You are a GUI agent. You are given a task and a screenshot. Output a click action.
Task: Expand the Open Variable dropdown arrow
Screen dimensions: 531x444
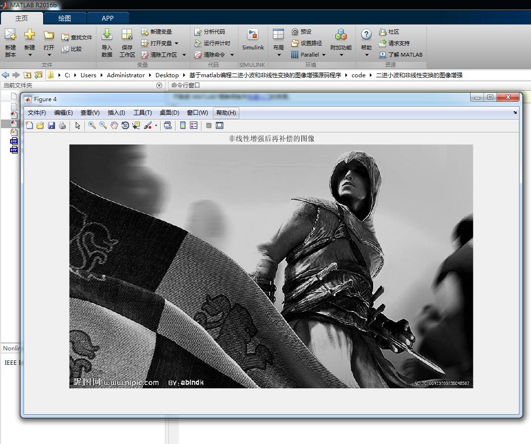click(x=177, y=43)
